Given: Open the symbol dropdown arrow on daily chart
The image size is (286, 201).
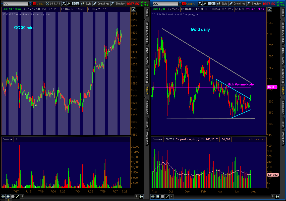Looking at the screenshot, I should click(x=180, y=4).
